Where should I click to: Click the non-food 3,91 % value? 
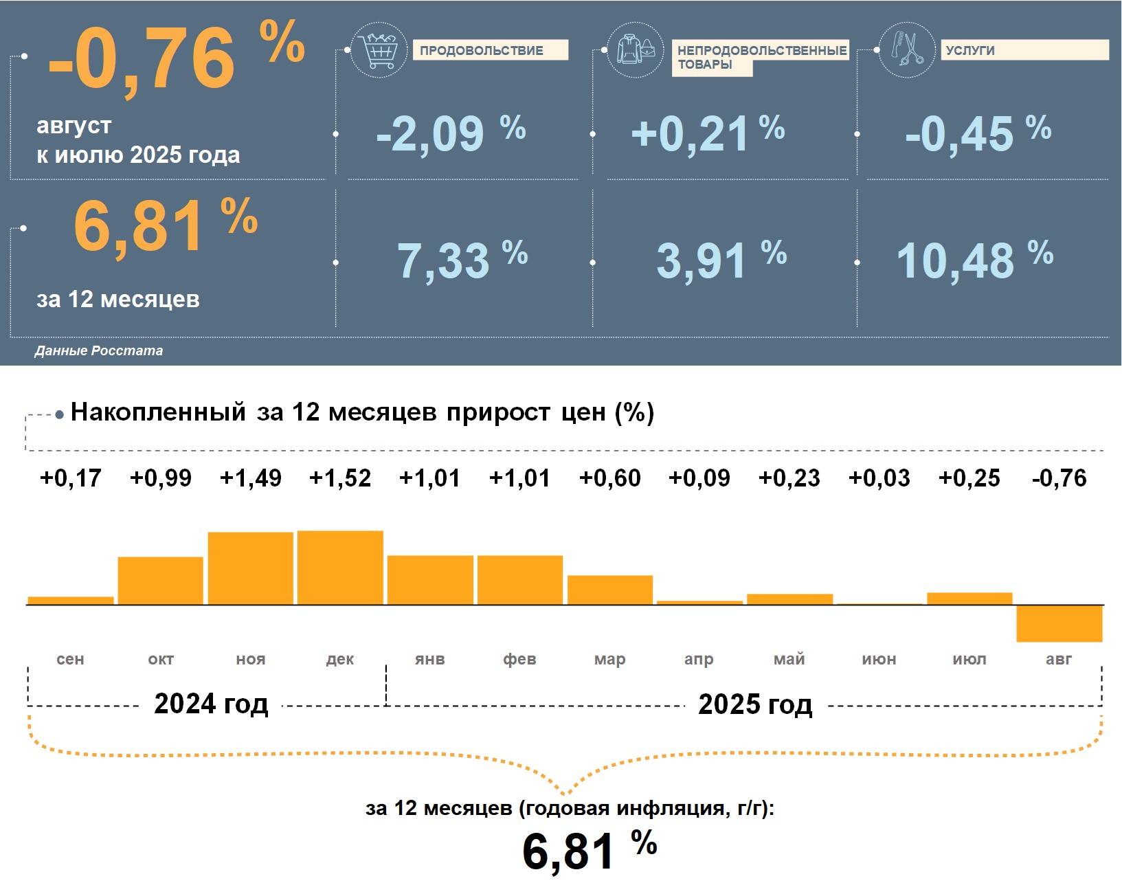[x=721, y=260]
